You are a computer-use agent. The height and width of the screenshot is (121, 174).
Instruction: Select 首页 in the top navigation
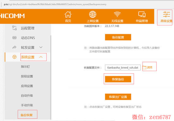click(68, 21)
